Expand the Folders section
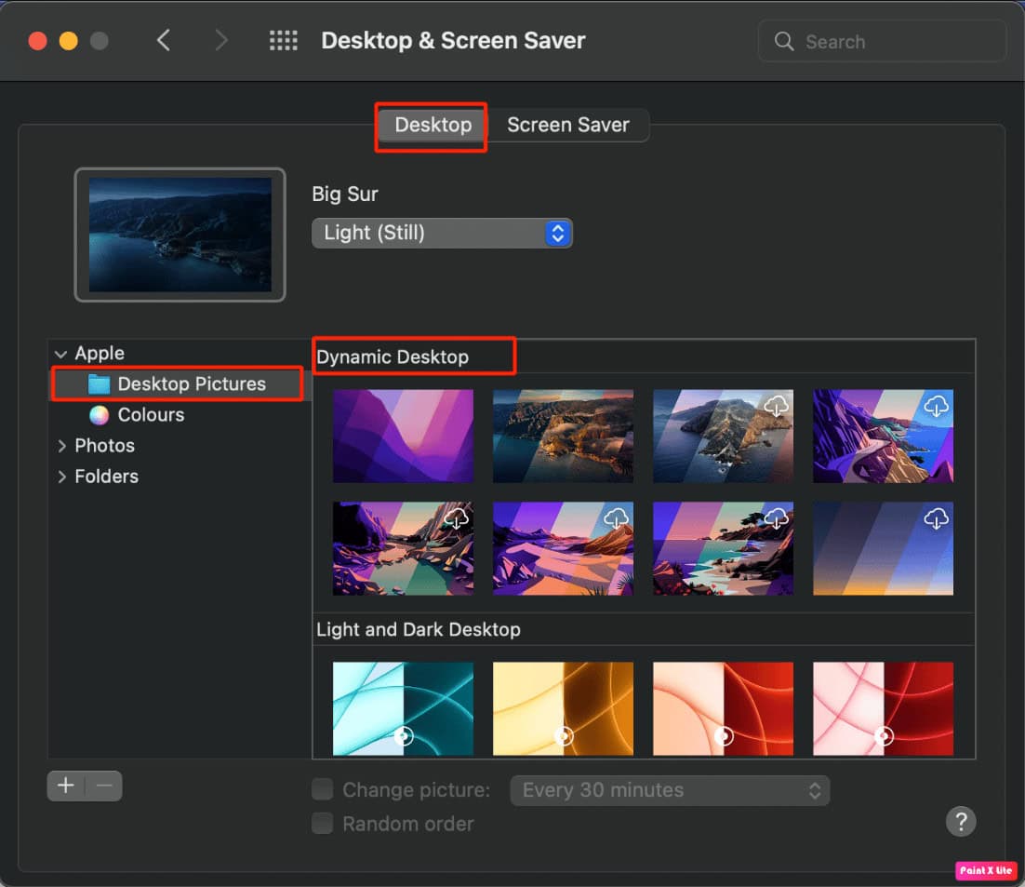 click(61, 477)
